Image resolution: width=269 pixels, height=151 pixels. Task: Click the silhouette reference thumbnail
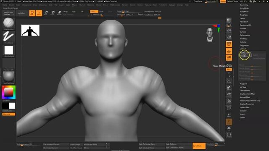pyautogui.click(x=30, y=30)
